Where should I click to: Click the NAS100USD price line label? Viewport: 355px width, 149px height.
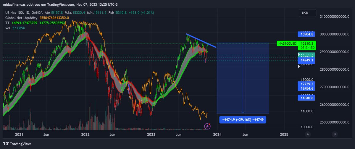pyautogui.click(x=287, y=43)
